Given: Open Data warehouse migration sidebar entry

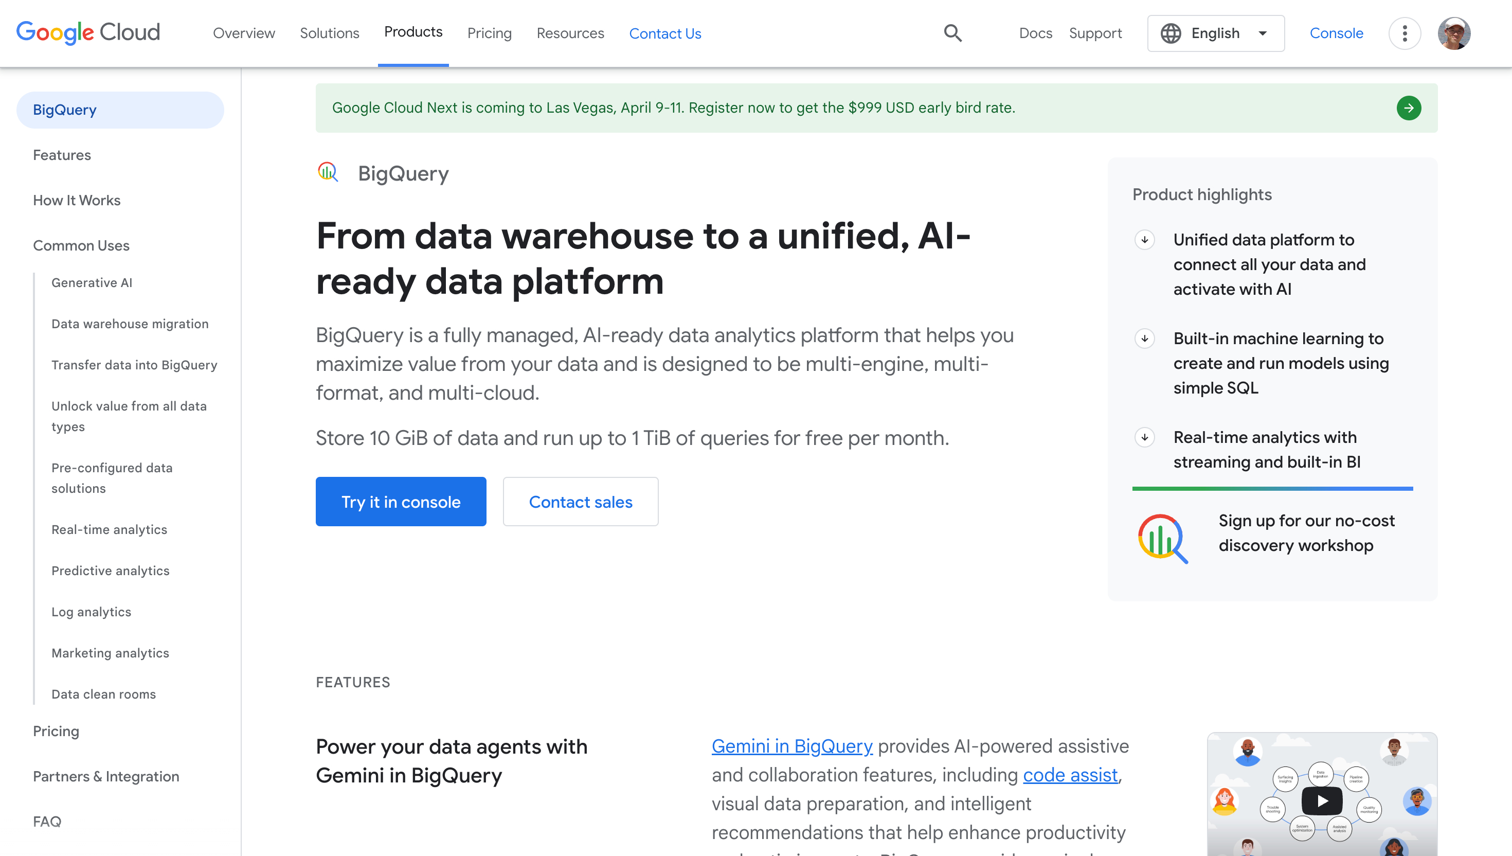Looking at the screenshot, I should pyautogui.click(x=130, y=324).
